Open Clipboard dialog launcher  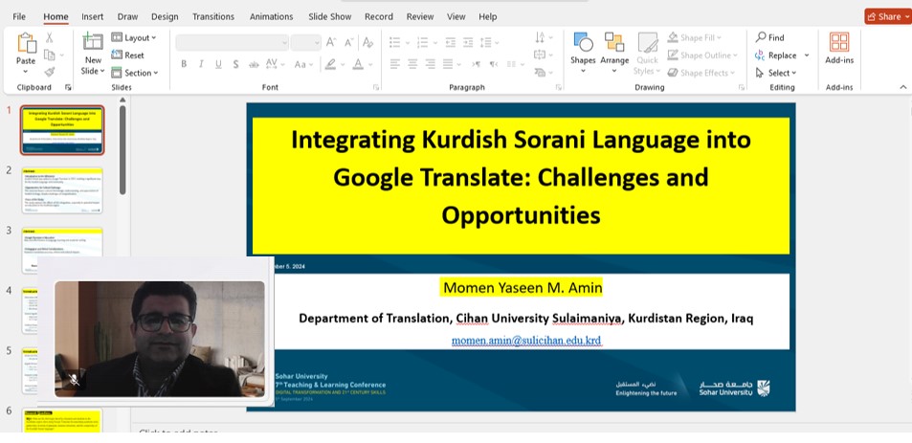[x=68, y=87]
